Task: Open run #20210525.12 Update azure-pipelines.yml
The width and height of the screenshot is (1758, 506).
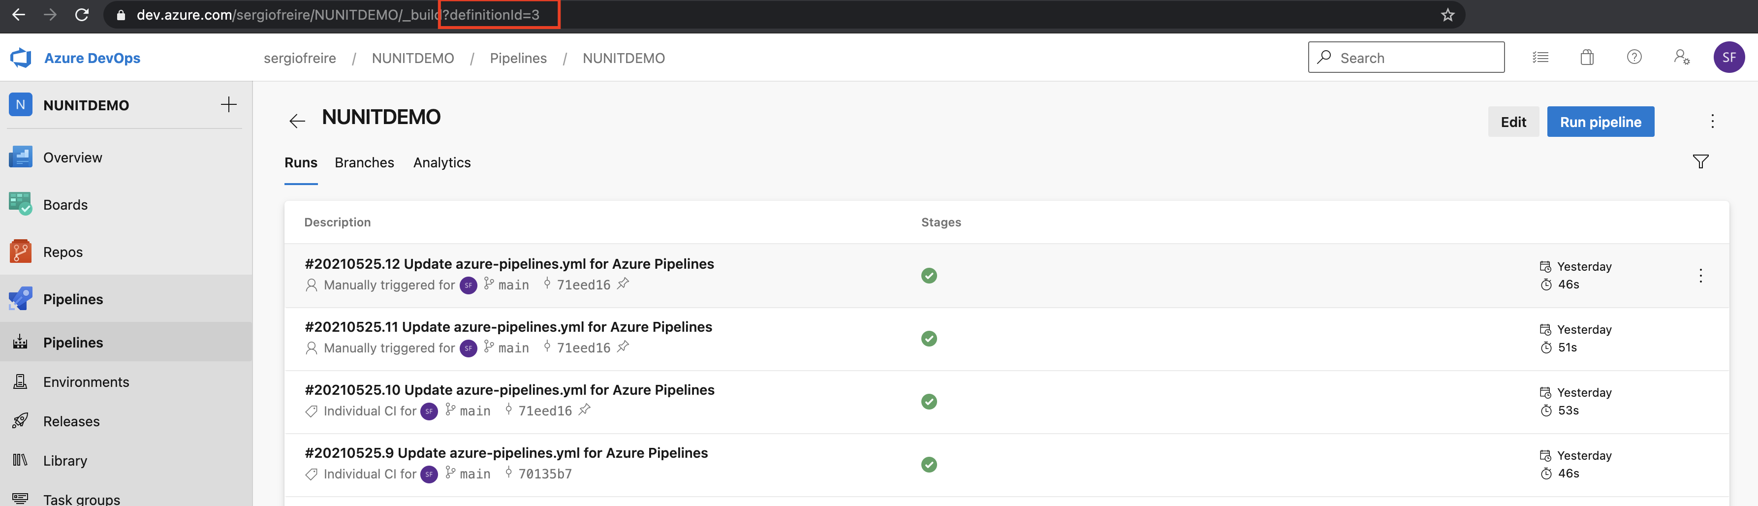Action: click(509, 264)
